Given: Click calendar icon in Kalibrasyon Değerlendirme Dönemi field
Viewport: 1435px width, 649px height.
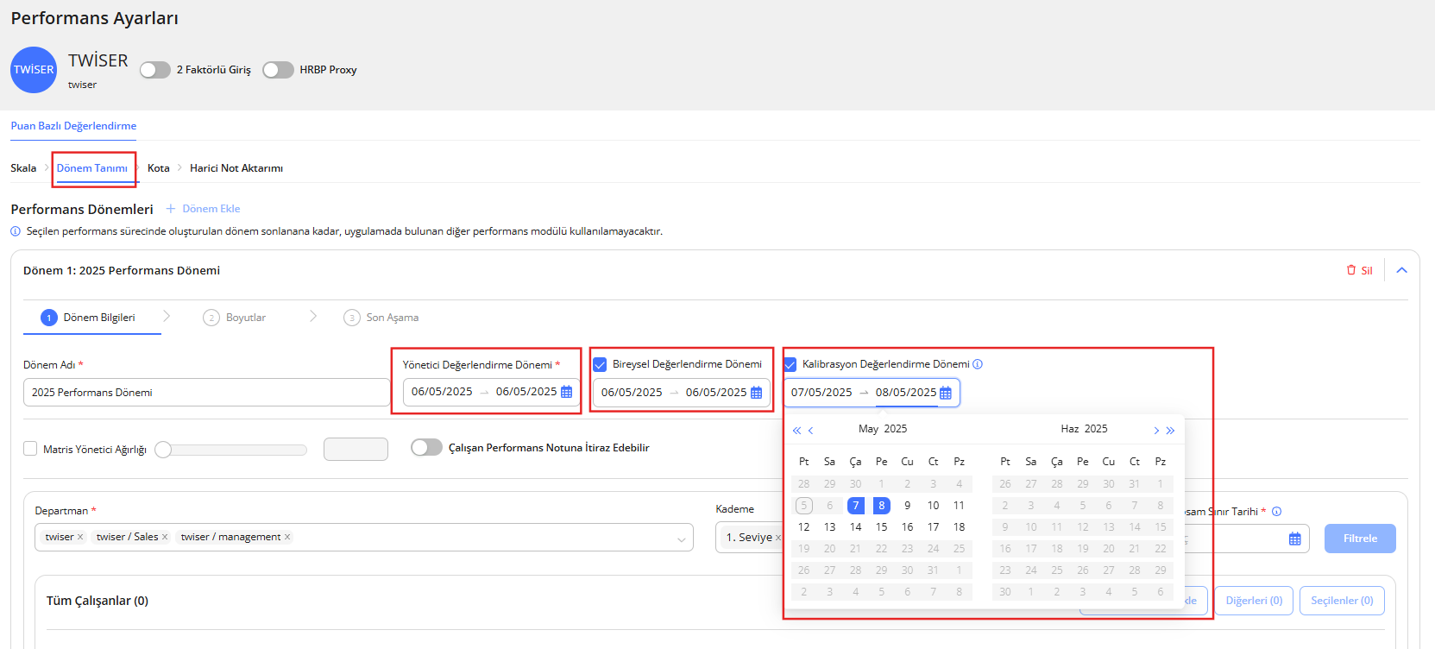Looking at the screenshot, I should pyautogui.click(x=946, y=393).
